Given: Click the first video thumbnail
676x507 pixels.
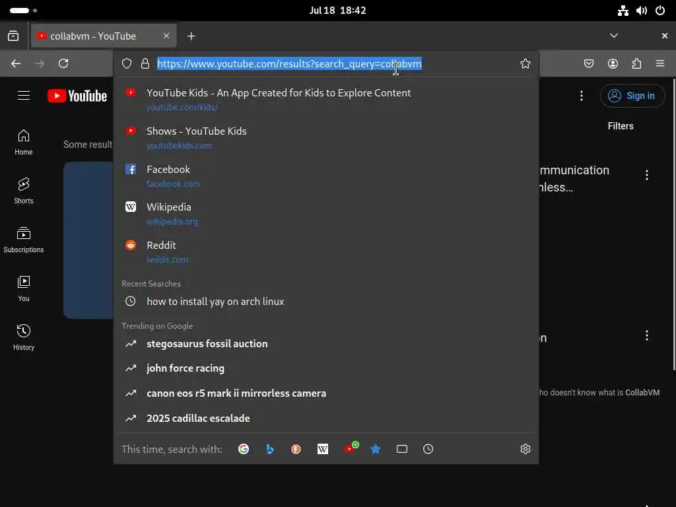Looking at the screenshot, I should click(88, 240).
